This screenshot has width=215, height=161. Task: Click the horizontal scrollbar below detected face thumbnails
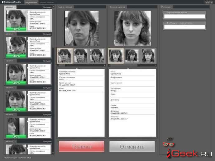[x=81, y=65]
